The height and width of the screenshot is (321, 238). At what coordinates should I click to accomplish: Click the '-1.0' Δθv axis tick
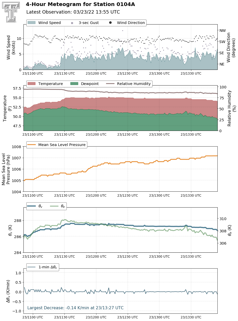(17, 311)
